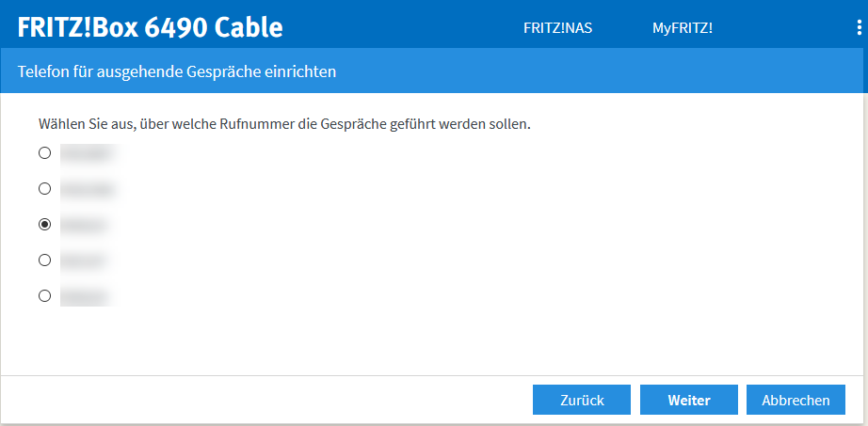Click the blurred number label of second option
Viewport: 868px width, 426px height.
[87, 188]
